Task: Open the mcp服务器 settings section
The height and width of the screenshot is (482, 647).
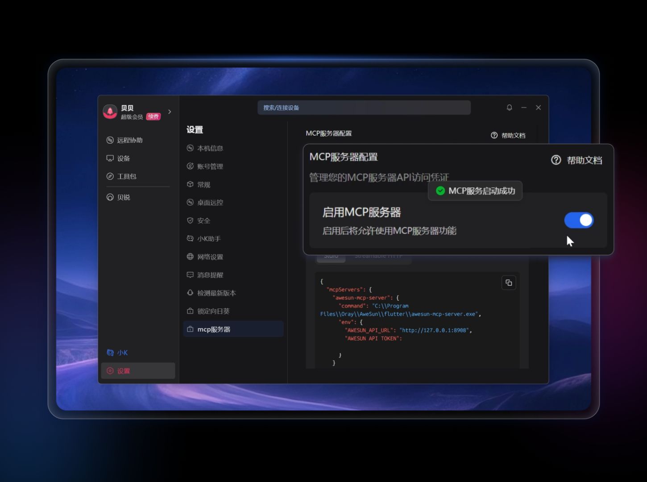Action: point(214,329)
